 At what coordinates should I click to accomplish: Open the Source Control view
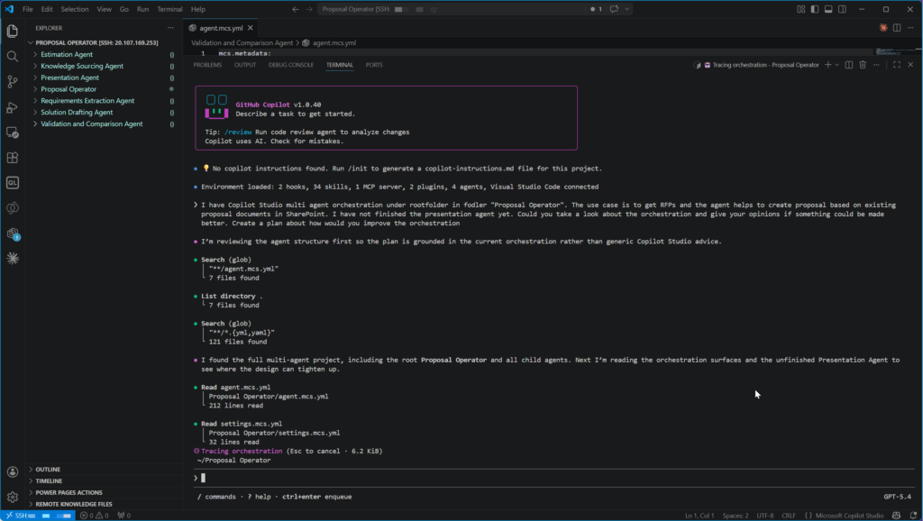(x=13, y=82)
